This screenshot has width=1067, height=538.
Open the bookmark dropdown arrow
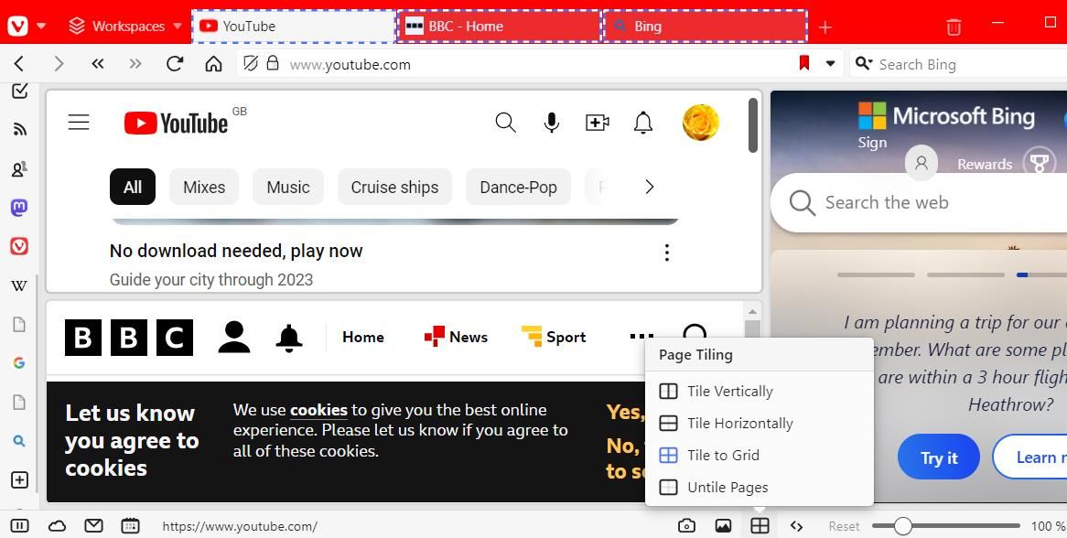(x=830, y=64)
